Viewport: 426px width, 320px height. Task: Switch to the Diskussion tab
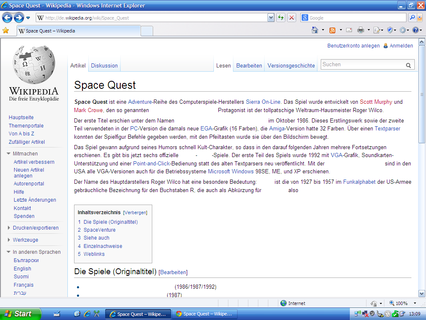(x=104, y=65)
